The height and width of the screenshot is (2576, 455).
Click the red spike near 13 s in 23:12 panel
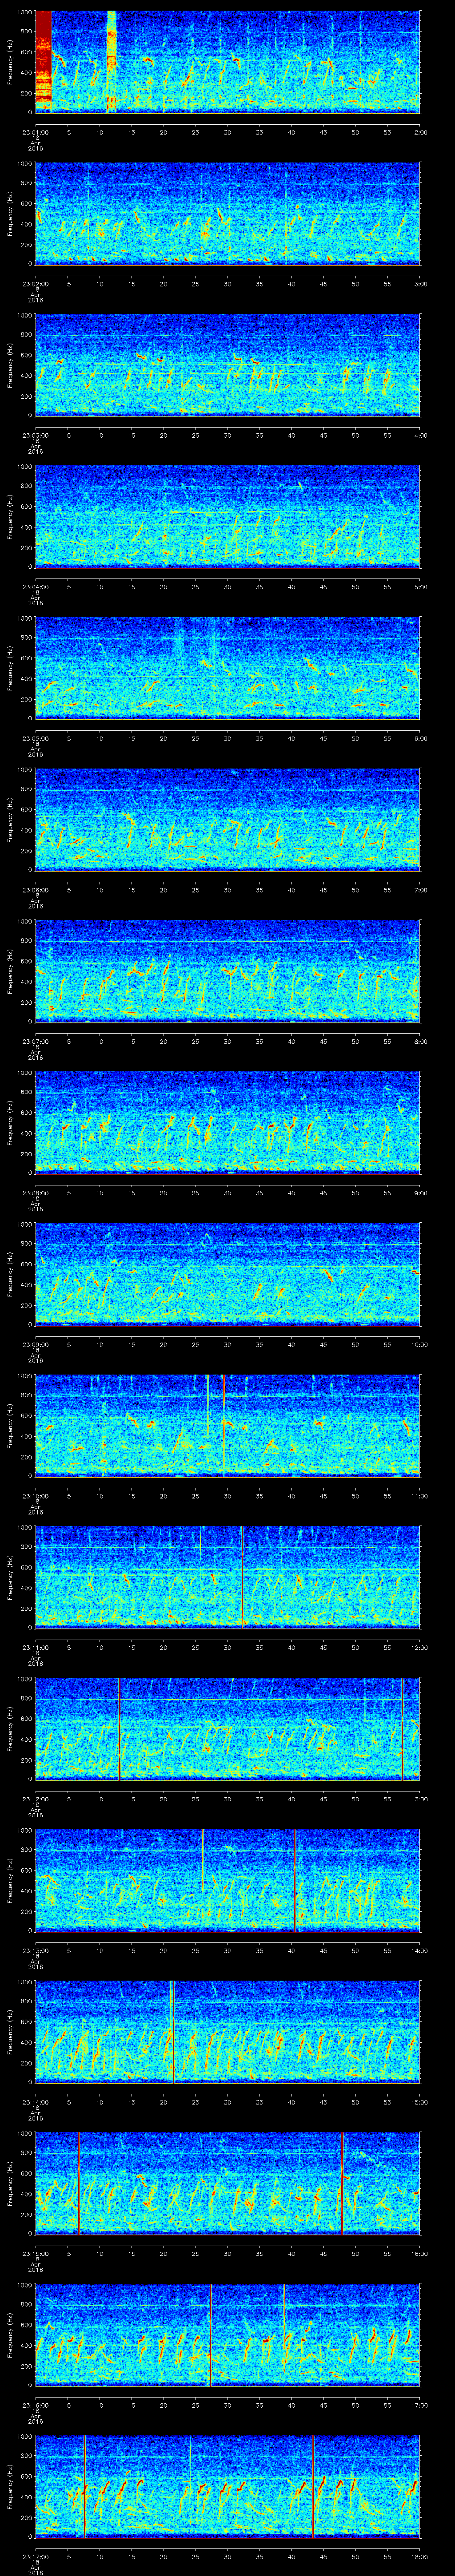pyautogui.click(x=119, y=1728)
